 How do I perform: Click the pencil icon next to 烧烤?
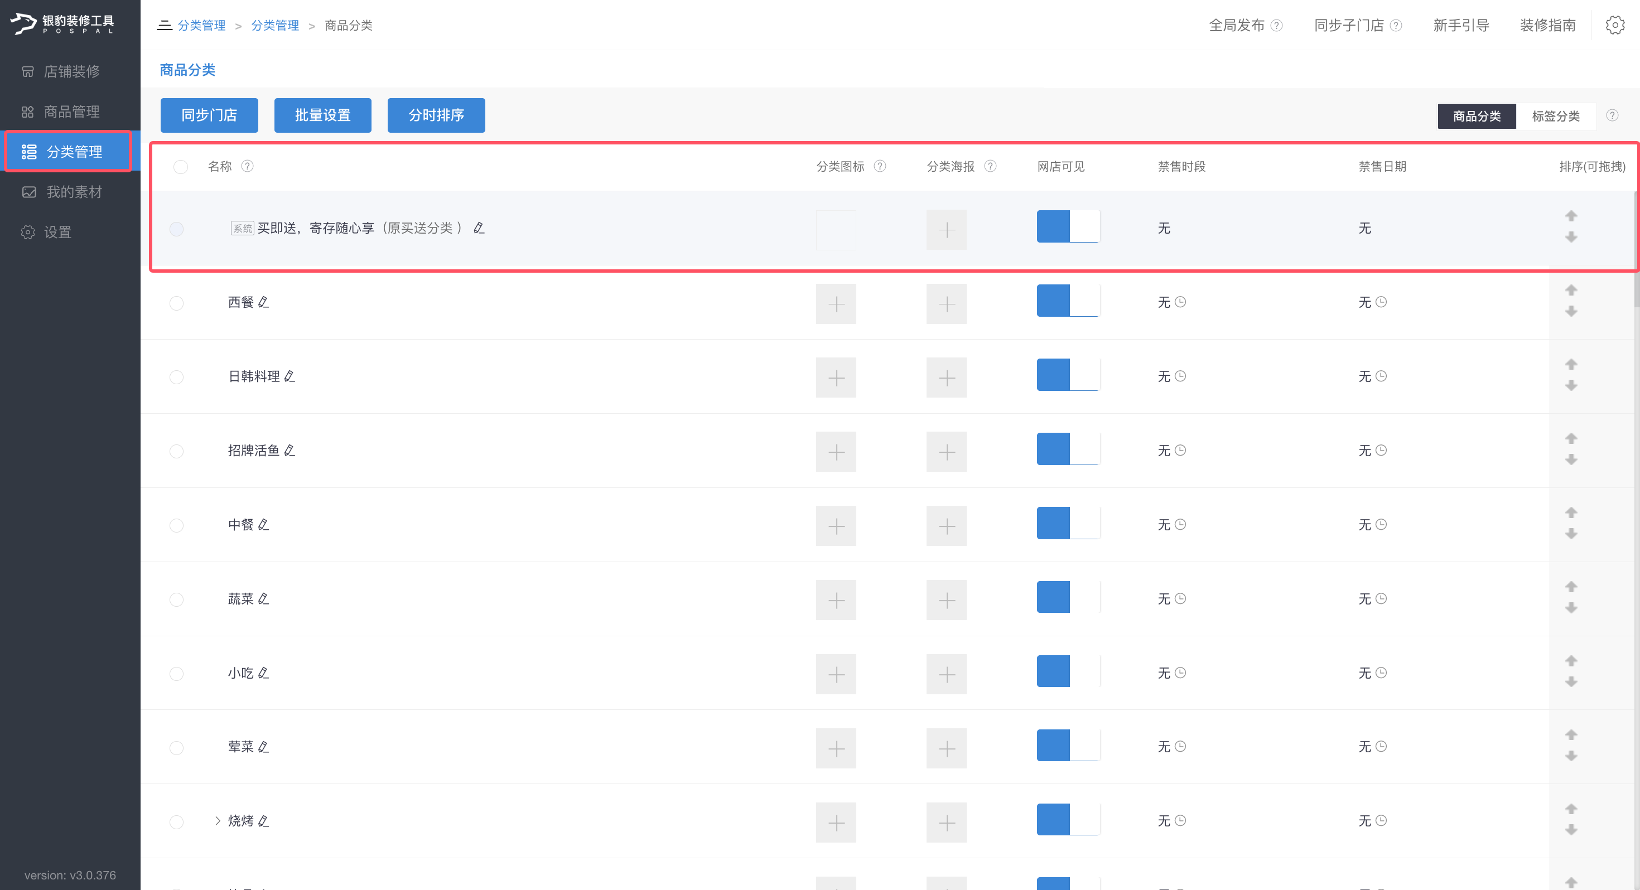tap(263, 821)
